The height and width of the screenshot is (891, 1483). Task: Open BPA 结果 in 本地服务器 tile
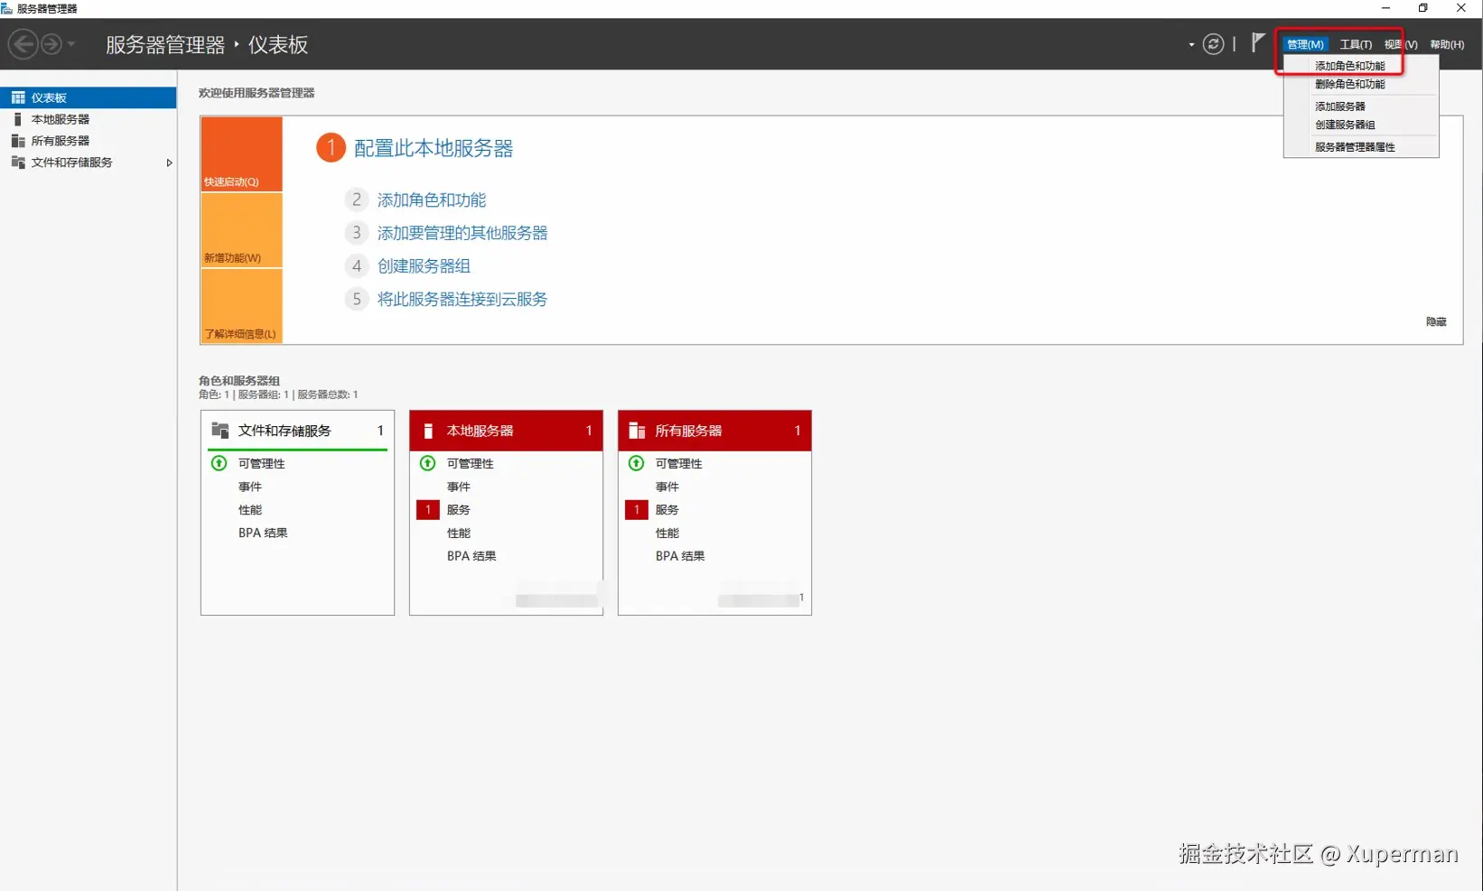point(471,556)
